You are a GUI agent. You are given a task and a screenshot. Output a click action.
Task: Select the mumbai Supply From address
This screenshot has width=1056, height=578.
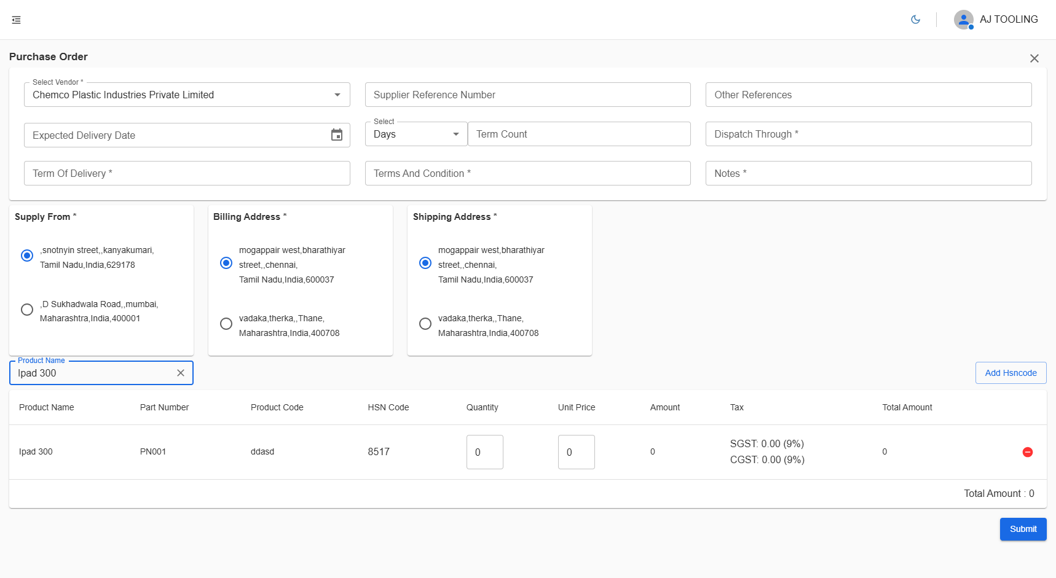(27, 310)
